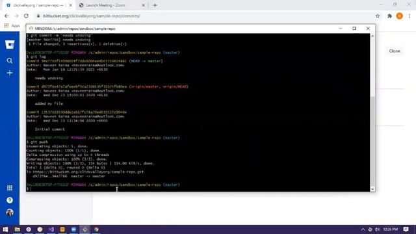Reload the Bitbucket page
416x234 pixels.
point(26,16)
